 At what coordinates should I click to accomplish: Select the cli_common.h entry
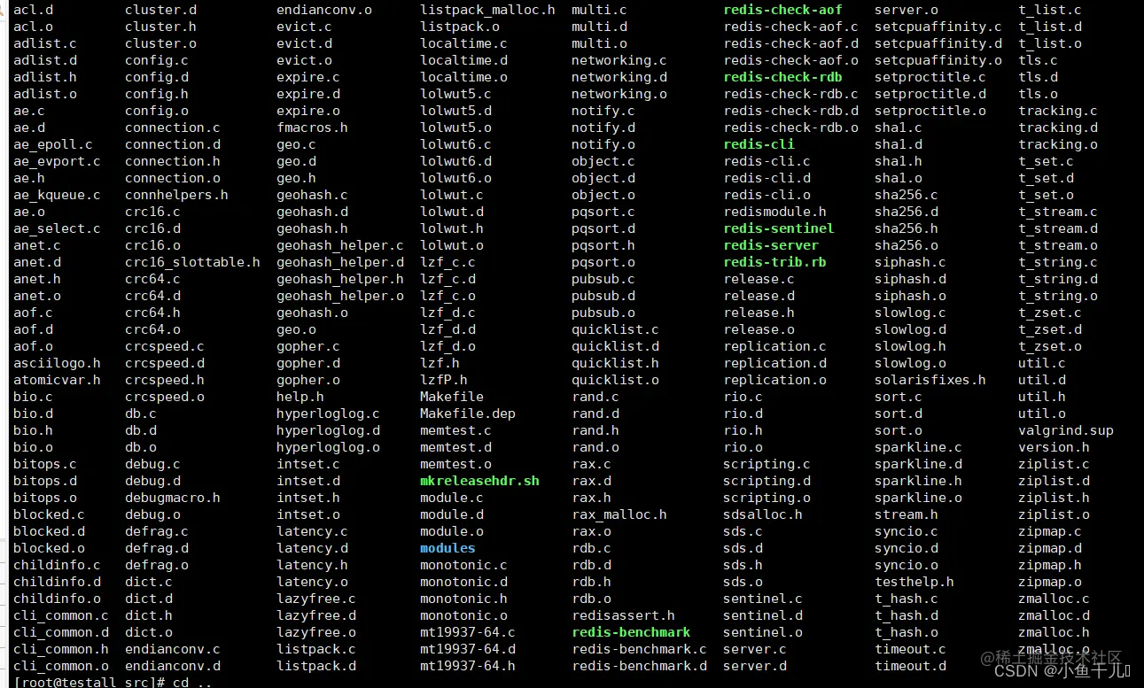point(61,649)
